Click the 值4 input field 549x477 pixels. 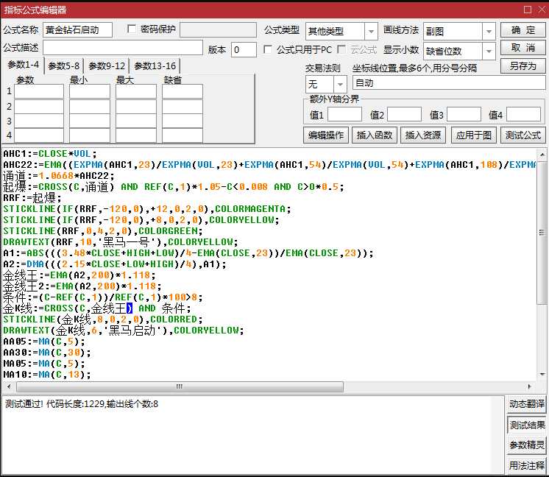click(523, 115)
